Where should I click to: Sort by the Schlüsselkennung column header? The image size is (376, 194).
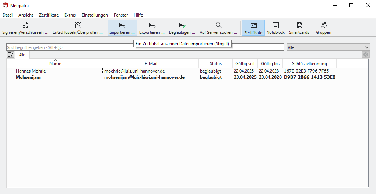309,64
